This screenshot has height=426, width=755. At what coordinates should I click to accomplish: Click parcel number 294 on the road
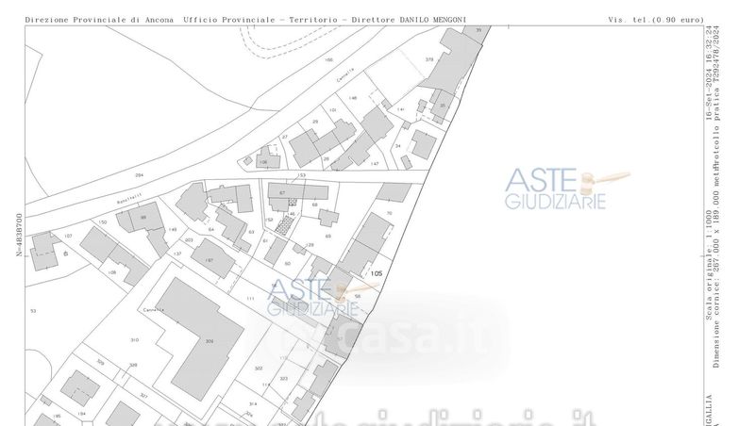coord(139,175)
